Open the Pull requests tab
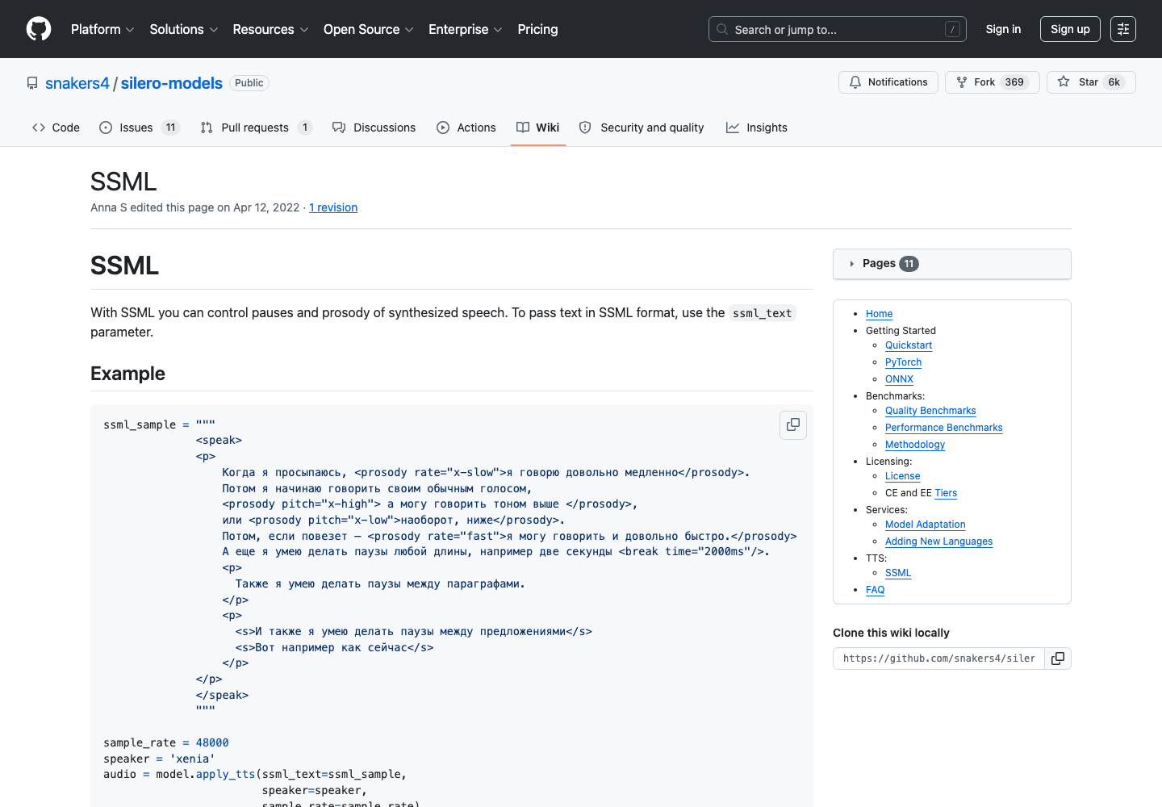 click(x=256, y=128)
